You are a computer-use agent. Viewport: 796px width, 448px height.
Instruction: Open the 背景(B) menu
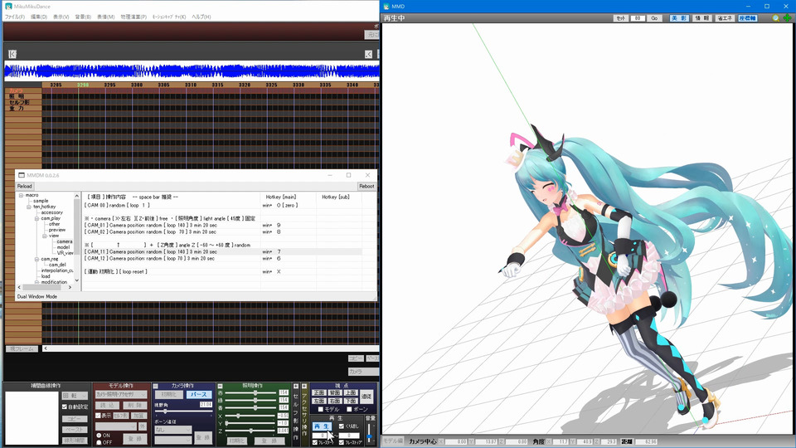click(83, 17)
